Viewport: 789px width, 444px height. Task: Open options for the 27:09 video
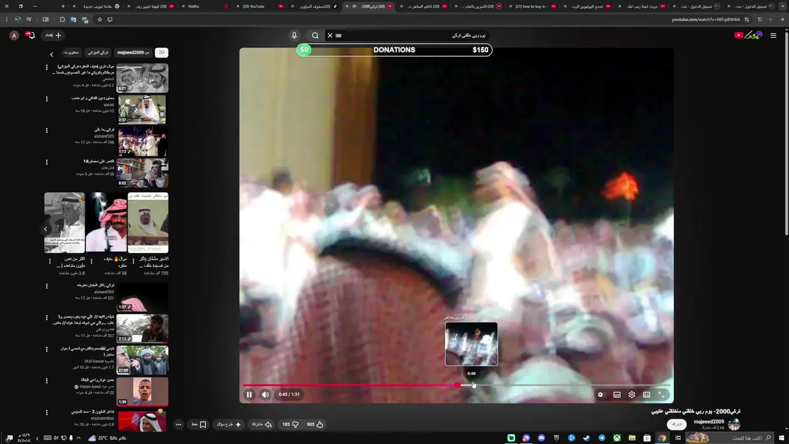pos(46,349)
